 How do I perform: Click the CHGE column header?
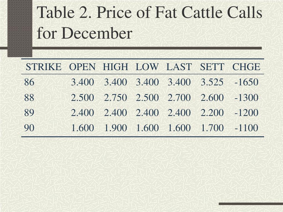click(246, 67)
